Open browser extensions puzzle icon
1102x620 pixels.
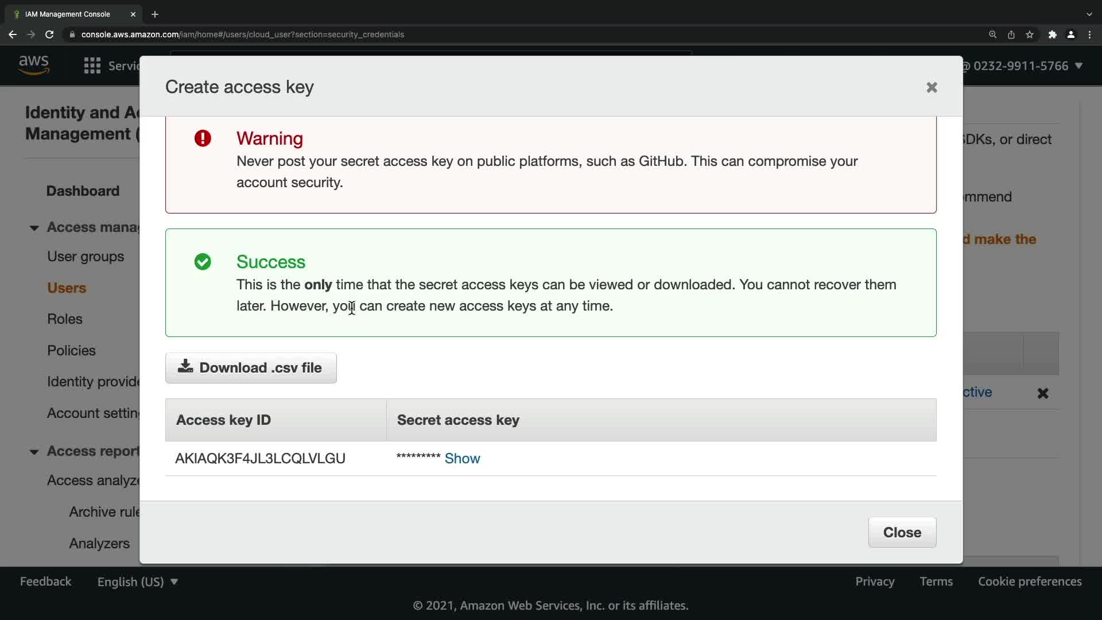[1052, 34]
